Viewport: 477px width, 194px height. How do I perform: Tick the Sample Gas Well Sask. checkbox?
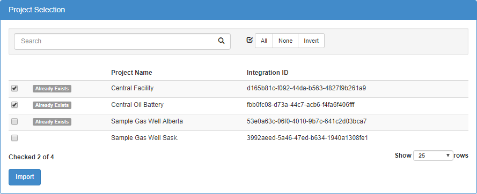[x=14, y=138]
